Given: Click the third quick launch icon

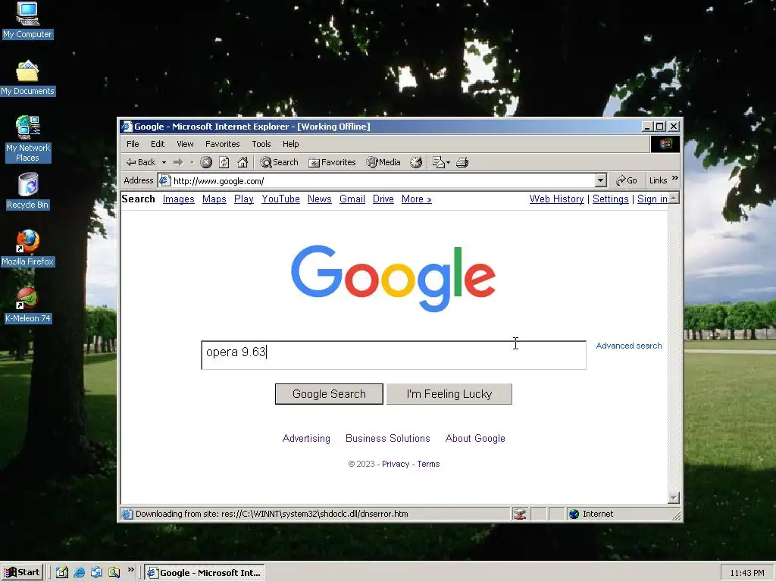Looking at the screenshot, I should point(96,572).
